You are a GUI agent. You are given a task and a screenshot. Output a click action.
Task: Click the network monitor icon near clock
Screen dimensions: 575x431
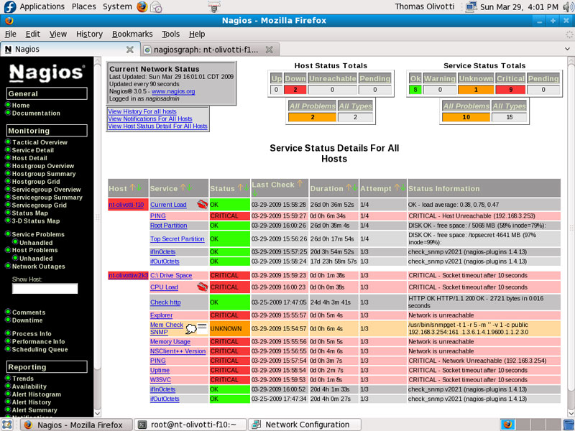click(x=471, y=6)
